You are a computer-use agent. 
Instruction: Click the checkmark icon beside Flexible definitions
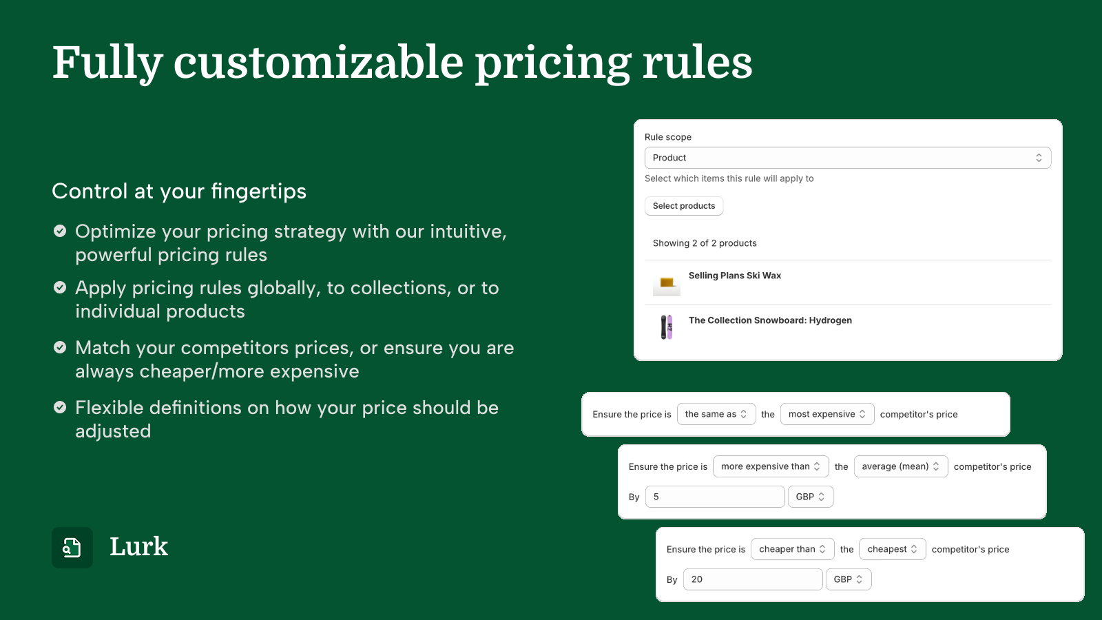coord(60,407)
